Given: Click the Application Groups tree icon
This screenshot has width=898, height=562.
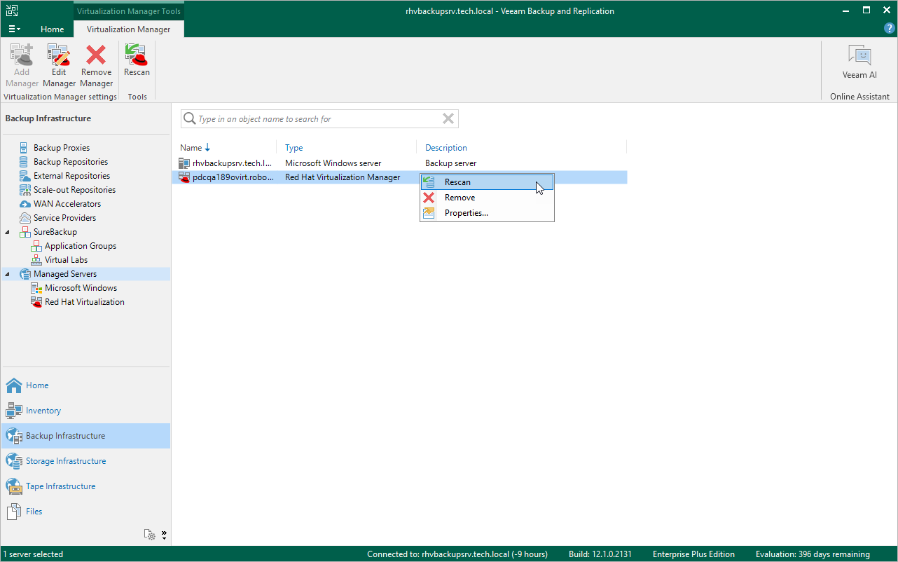Looking at the screenshot, I should (36, 246).
